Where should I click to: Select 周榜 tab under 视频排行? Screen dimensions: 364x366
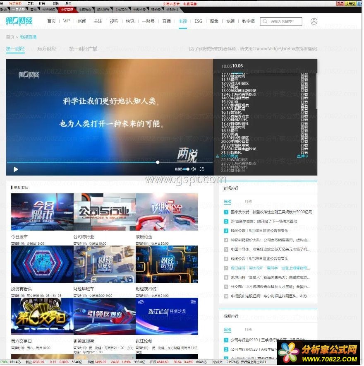[x=227, y=330]
